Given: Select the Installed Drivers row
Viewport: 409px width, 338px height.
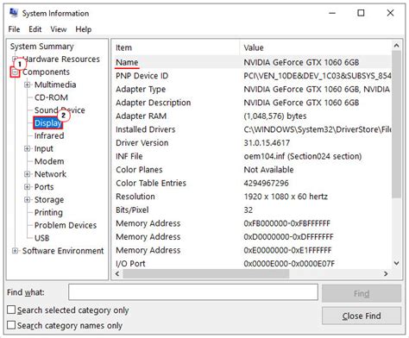Looking at the screenshot, I should pos(252,129).
